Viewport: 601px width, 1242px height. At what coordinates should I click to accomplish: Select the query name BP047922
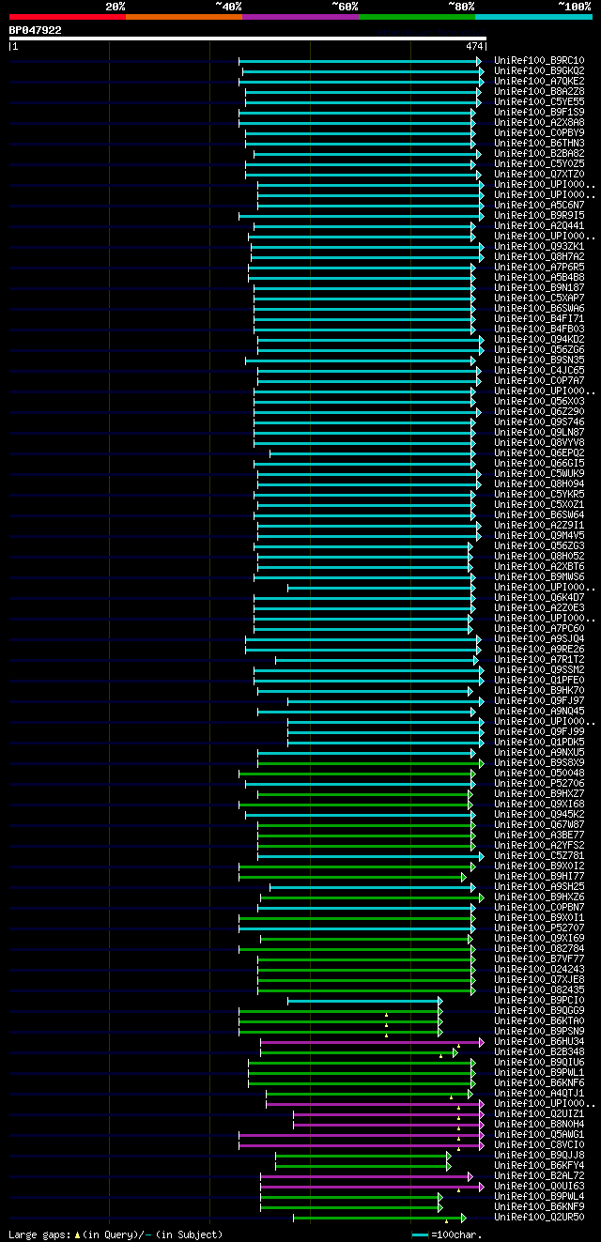pos(36,30)
